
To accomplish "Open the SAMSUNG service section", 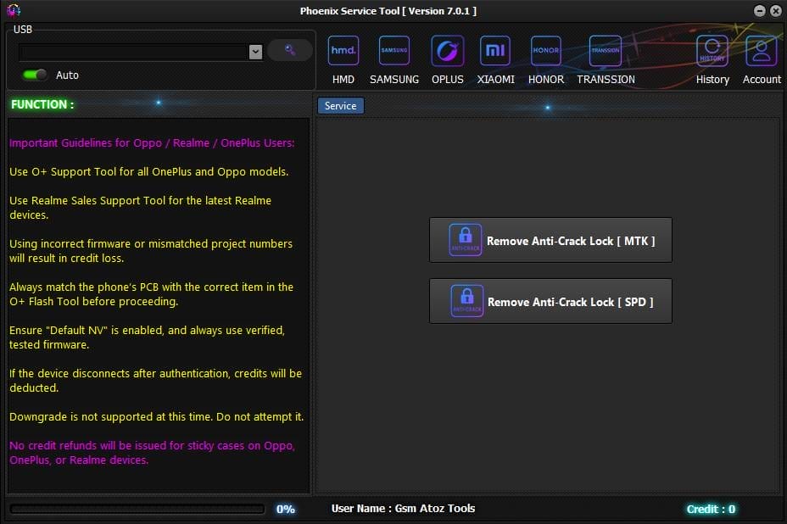I will [393, 51].
